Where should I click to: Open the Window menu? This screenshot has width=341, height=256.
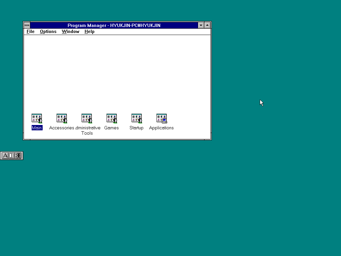(x=71, y=32)
